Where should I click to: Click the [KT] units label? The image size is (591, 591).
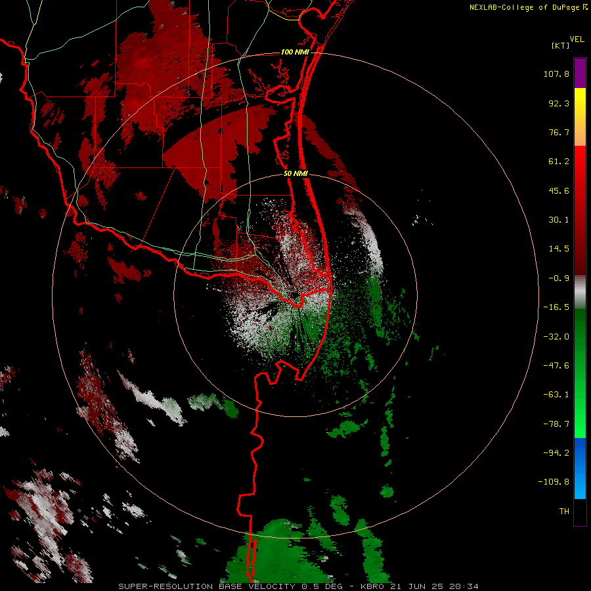[561, 45]
